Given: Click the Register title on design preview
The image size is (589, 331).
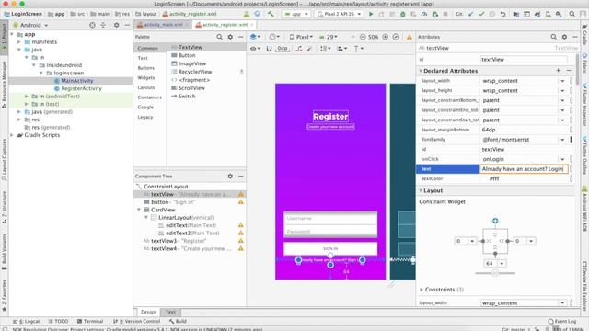Looking at the screenshot, I should click(x=330, y=117).
